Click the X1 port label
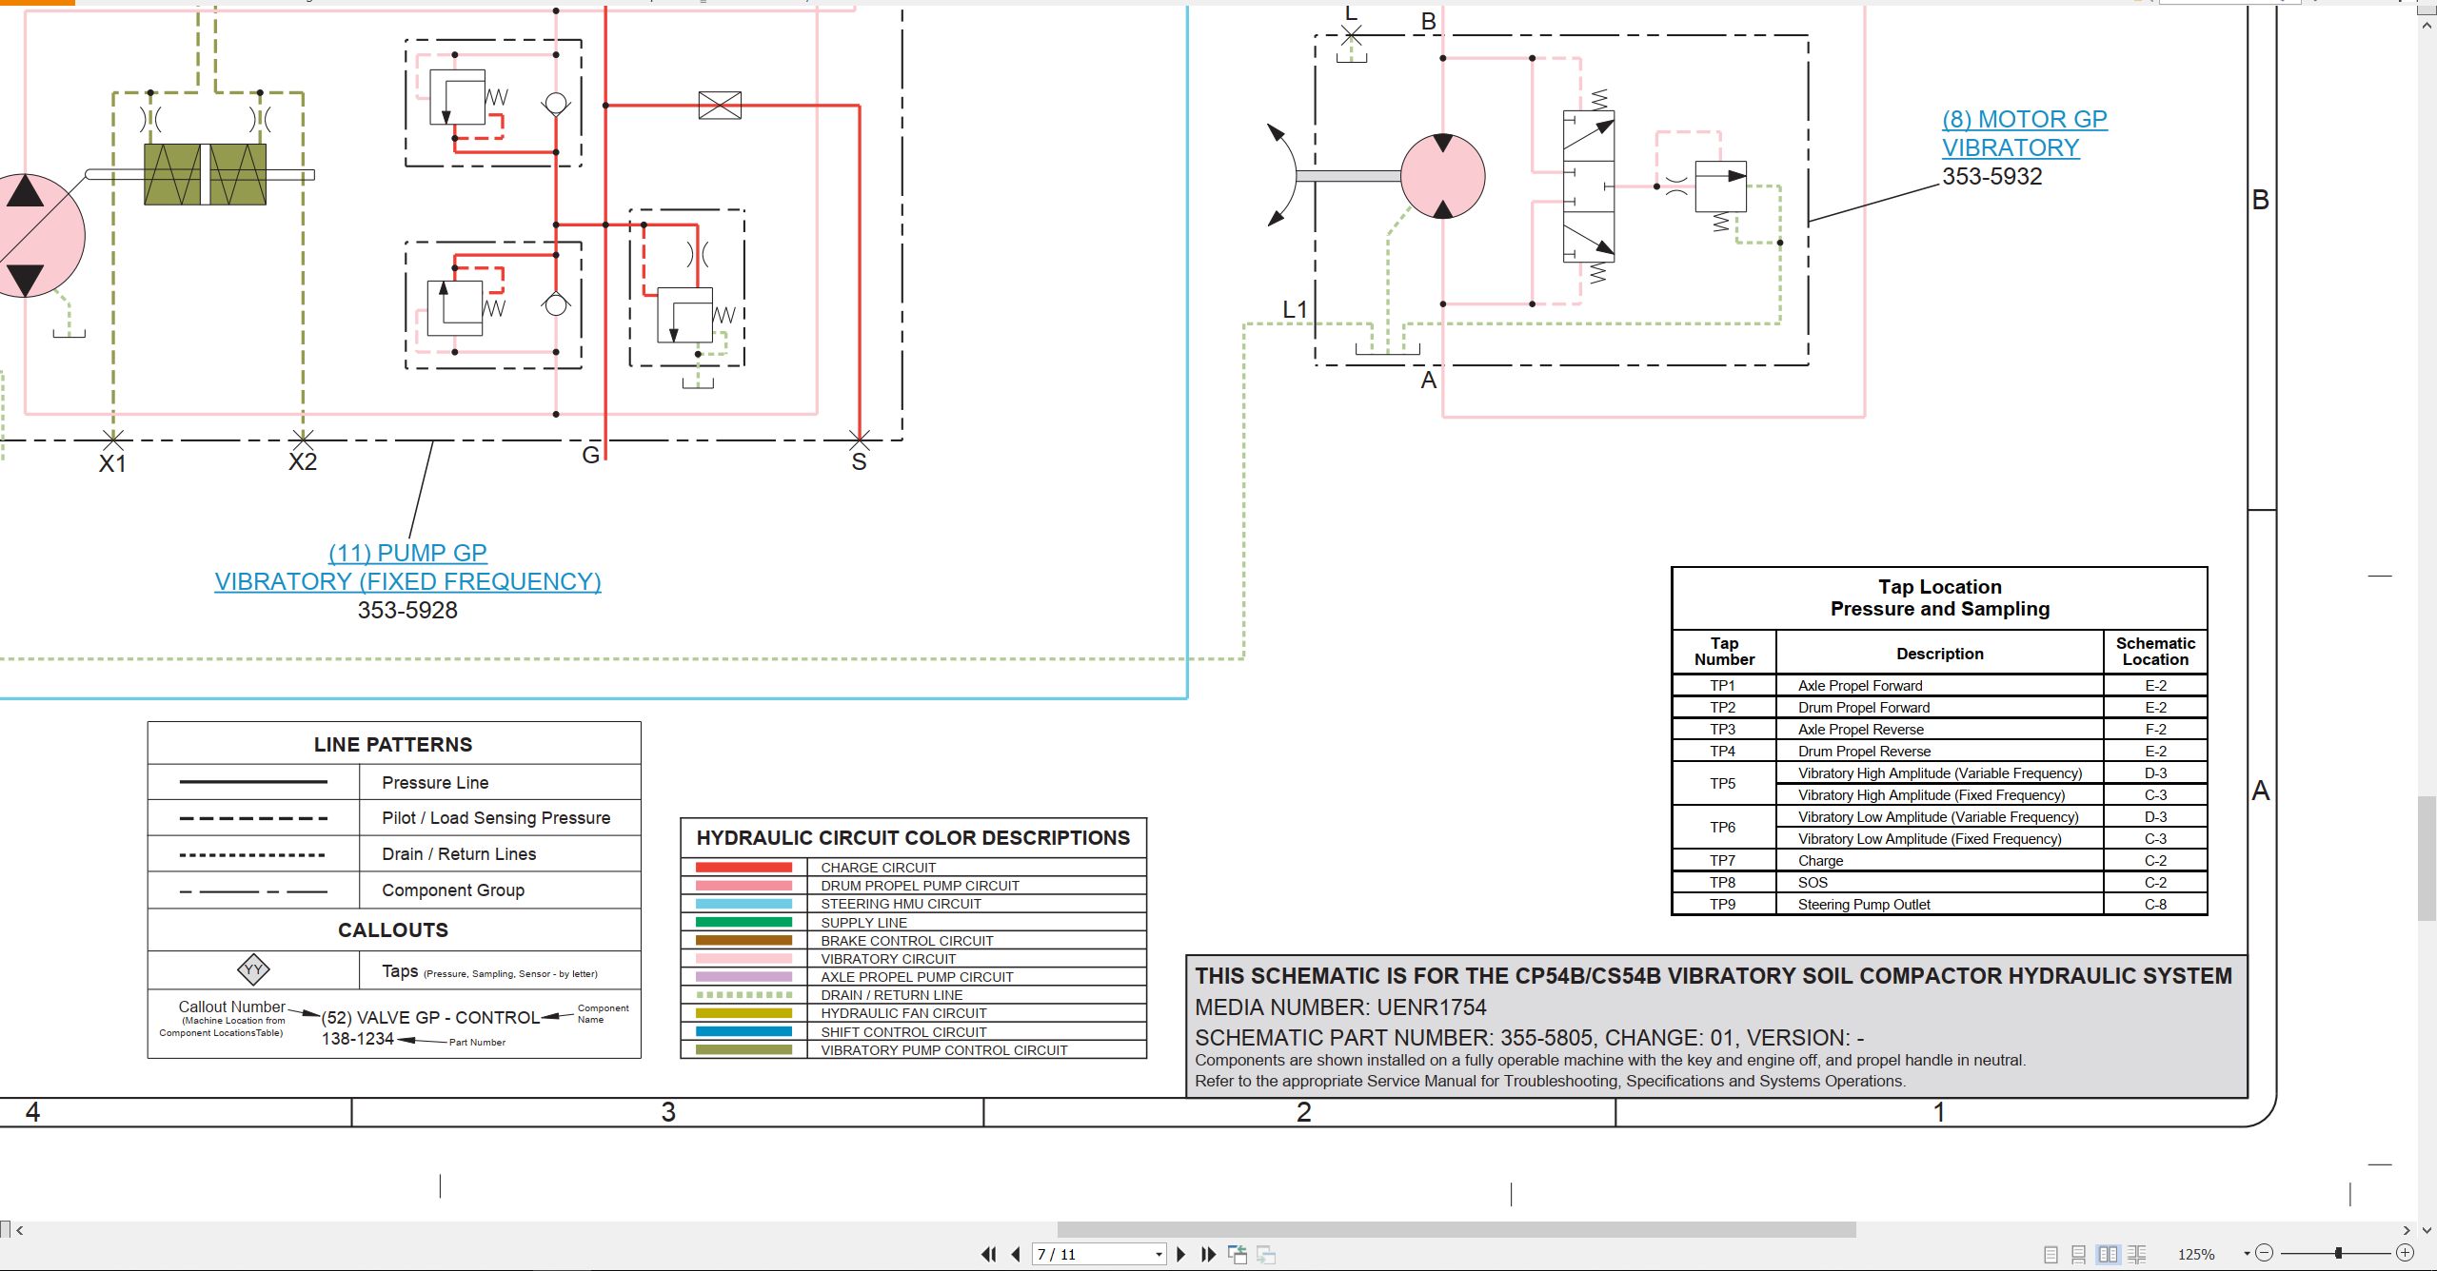This screenshot has width=2437, height=1271. point(112,463)
